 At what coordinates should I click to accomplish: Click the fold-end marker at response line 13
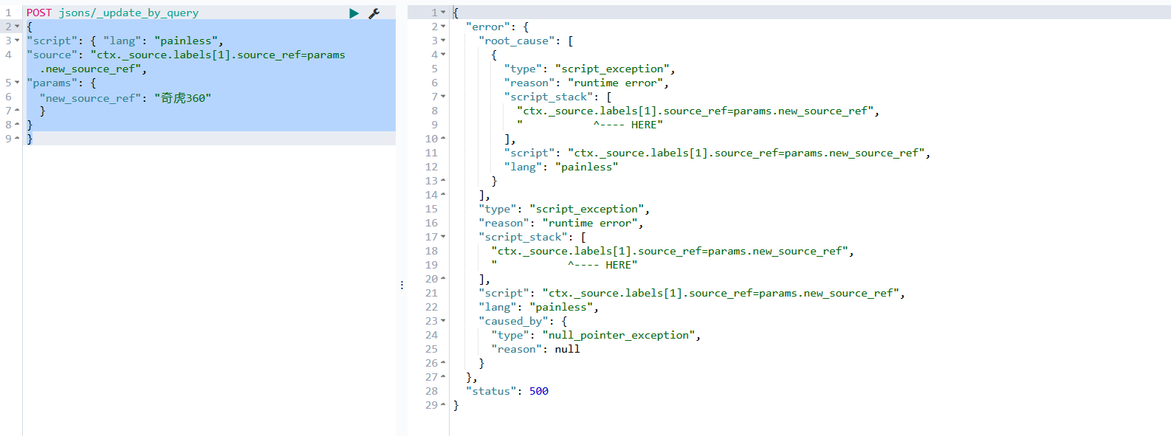click(x=443, y=181)
